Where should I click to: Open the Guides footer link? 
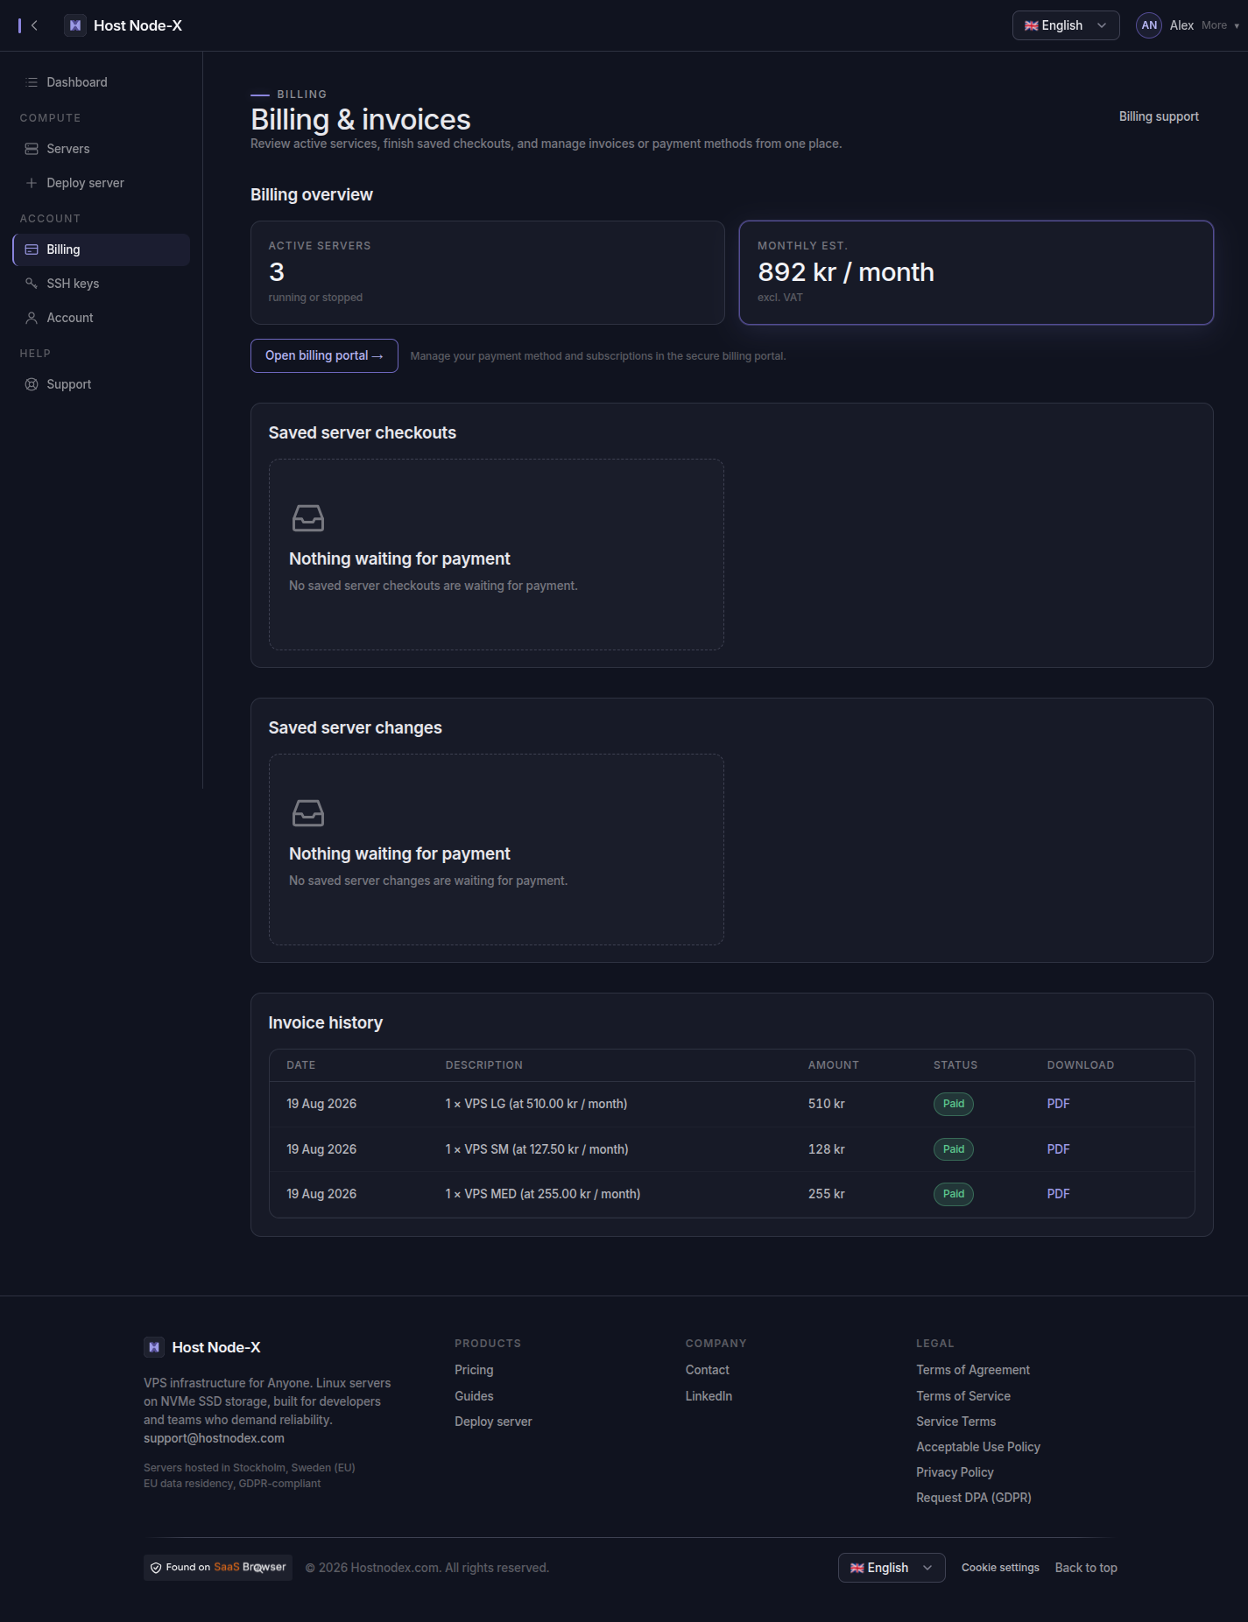click(474, 1396)
